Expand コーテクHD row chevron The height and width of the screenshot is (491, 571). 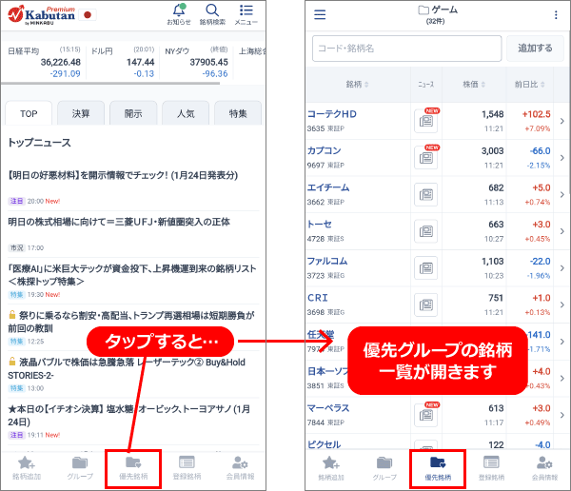[x=561, y=121]
